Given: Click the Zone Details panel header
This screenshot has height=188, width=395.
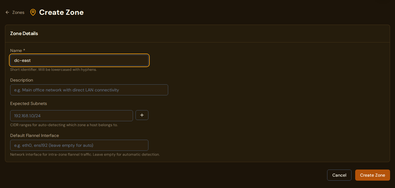Looking at the screenshot, I should click(x=24, y=34).
